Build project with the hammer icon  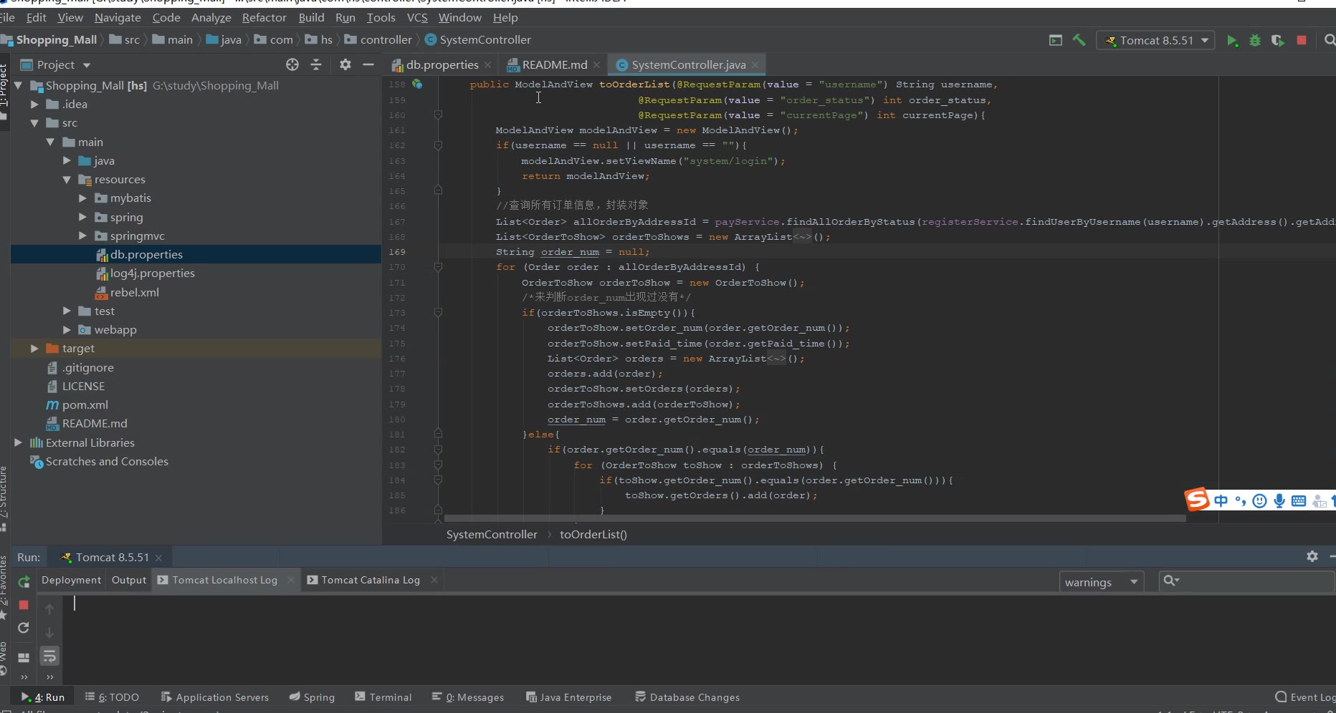[x=1079, y=41]
